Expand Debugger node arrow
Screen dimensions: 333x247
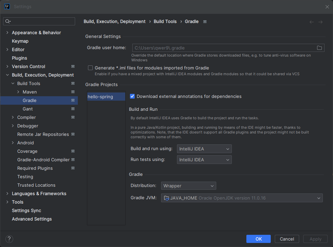tap(13, 126)
